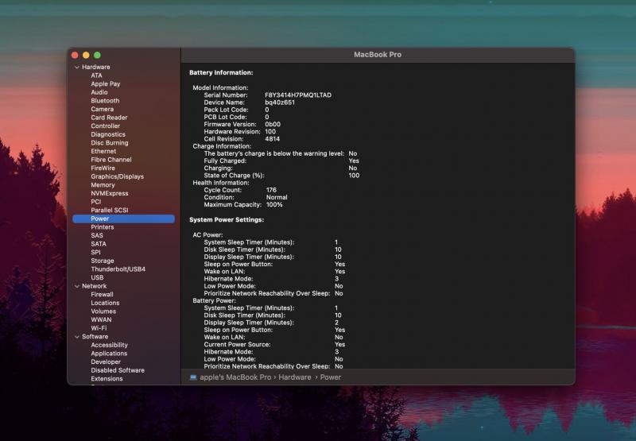Select ATA in the sidebar
Image resolution: width=636 pixels, height=441 pixels.
(96, 75)
